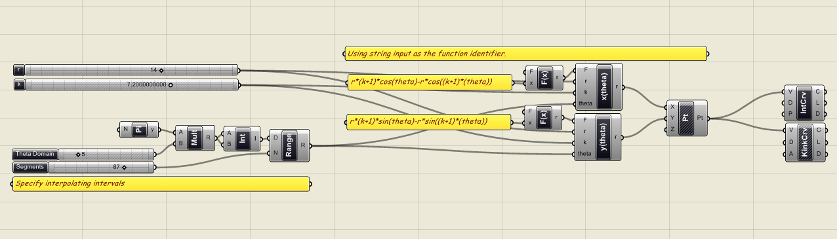This screenshot has width=837, height=239.
Task: Select the cos(theta) formula text panel
Action: tap(429, 82)
